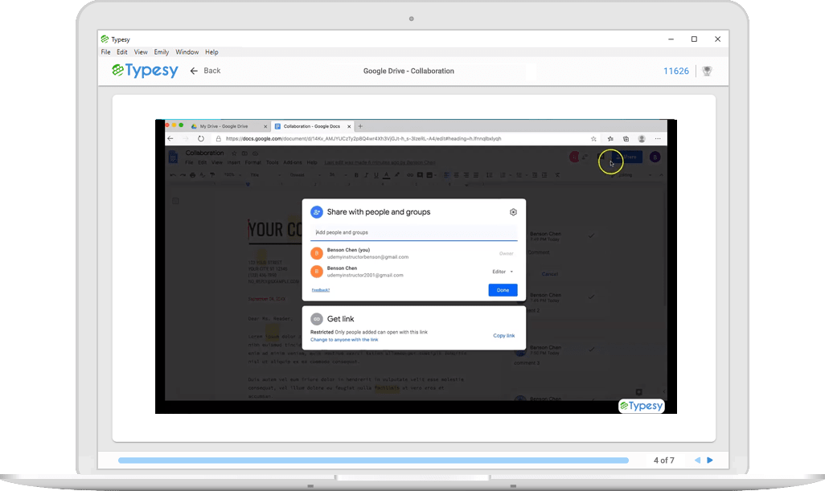Open the browser collections icon
The image size is (825, 491).
pyautogui.click(x=626, y=139)
